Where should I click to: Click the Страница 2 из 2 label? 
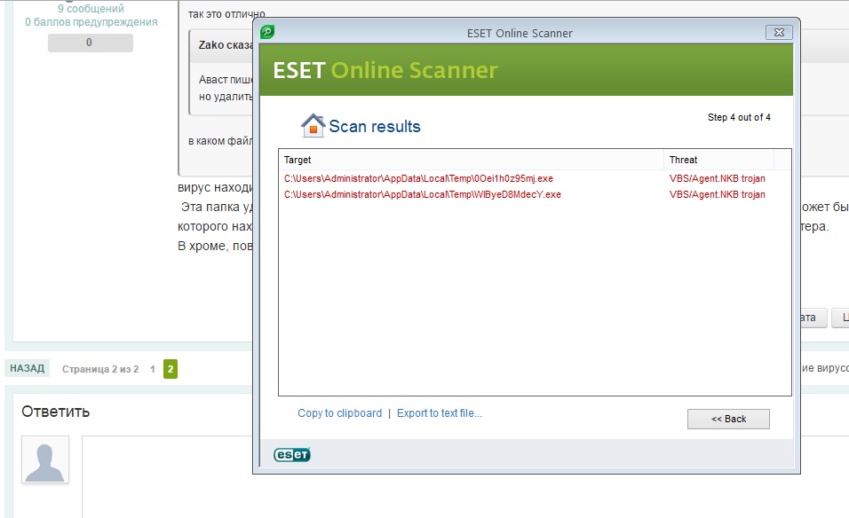coord(100,369)
